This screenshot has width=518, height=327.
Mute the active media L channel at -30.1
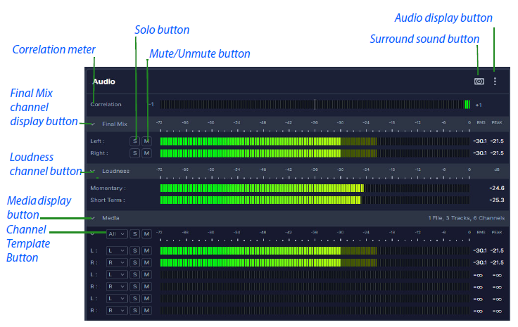tap(146, 251)
